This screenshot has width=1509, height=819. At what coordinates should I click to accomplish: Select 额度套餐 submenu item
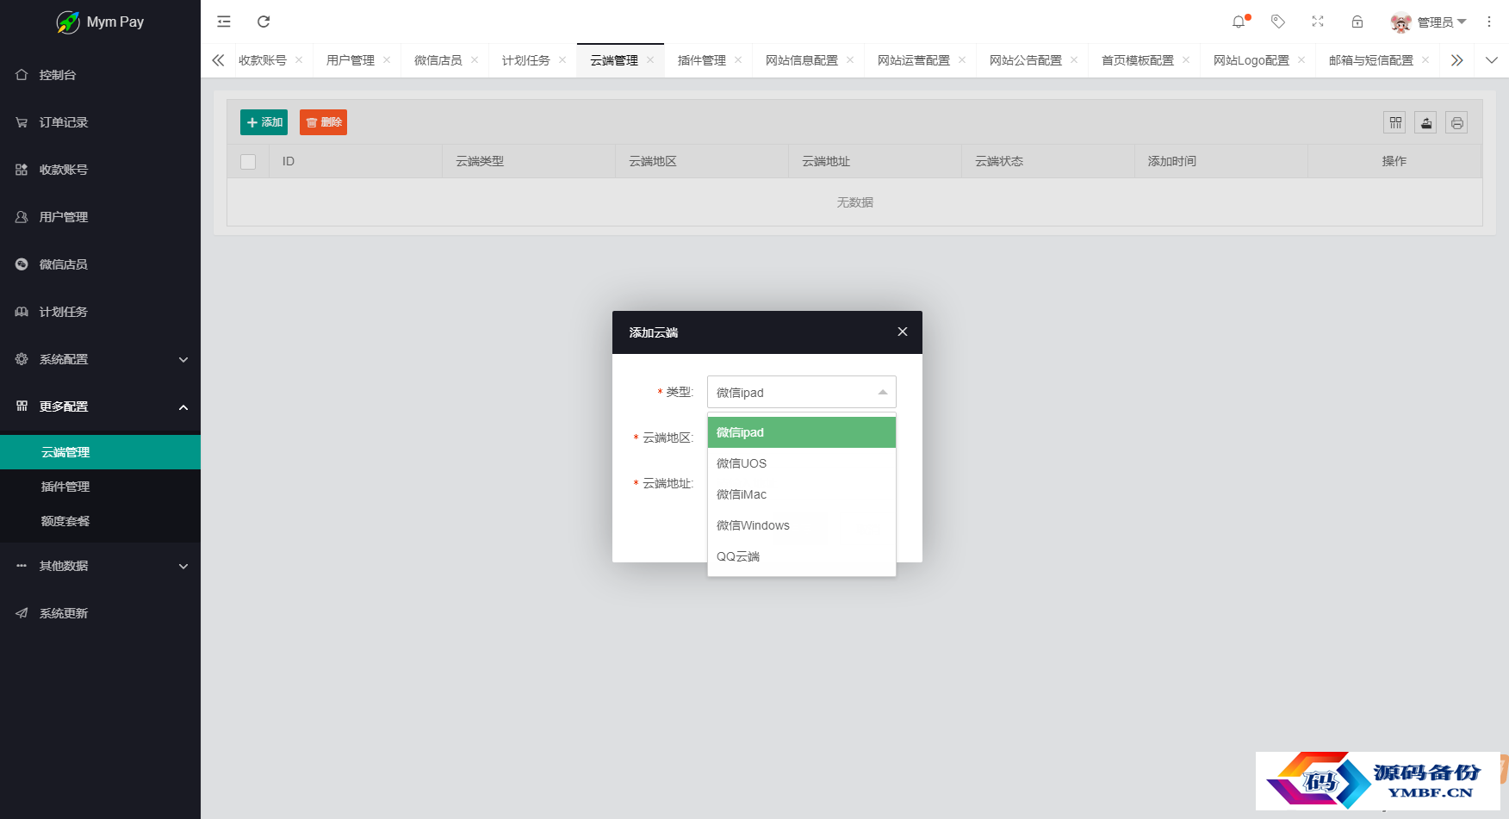click(x=100, y=521)
